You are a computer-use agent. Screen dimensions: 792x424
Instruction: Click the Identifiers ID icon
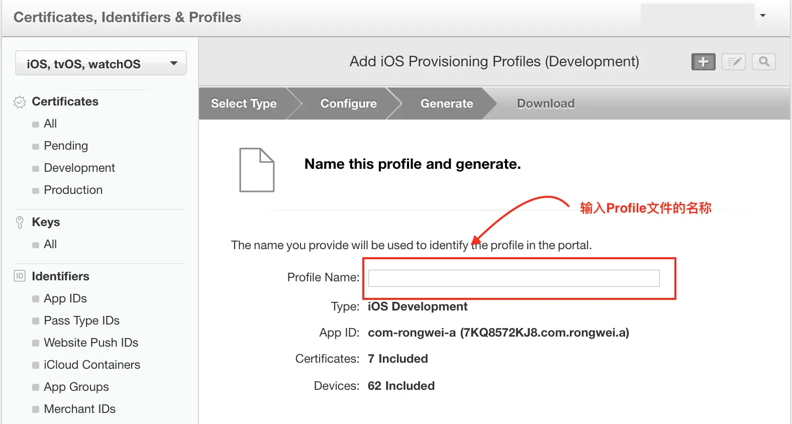coord(20,276)
